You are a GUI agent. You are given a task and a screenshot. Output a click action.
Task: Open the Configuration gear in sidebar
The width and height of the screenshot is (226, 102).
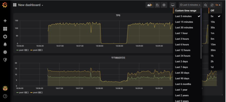[5, 52]
